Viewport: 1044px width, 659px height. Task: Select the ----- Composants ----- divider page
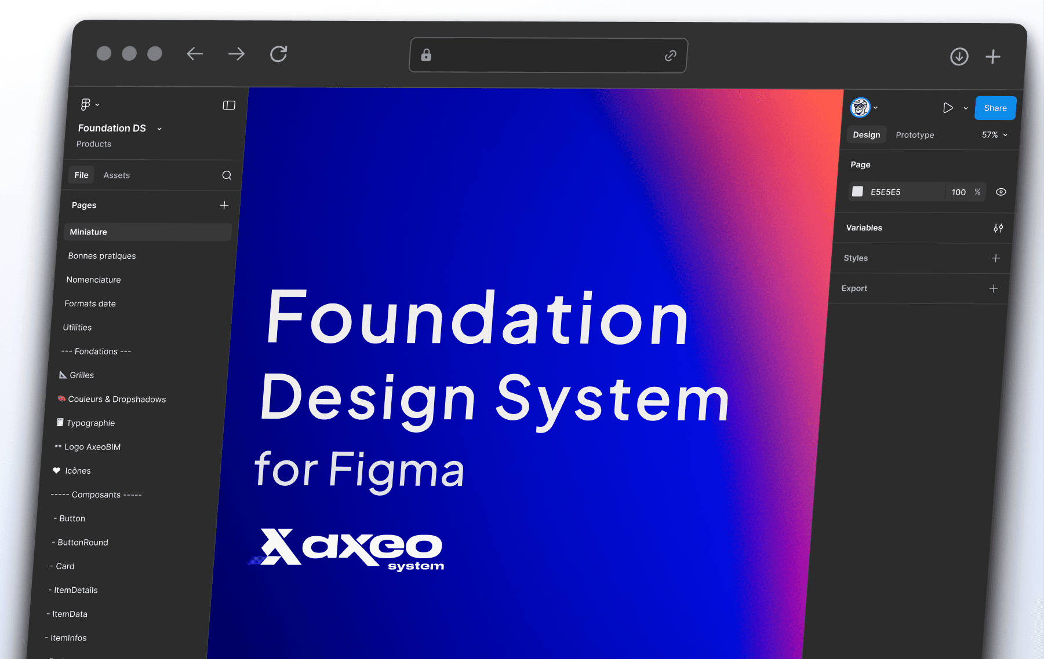[96, 495]
